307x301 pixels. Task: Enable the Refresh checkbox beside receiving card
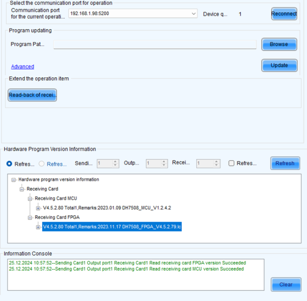(231, 164)
